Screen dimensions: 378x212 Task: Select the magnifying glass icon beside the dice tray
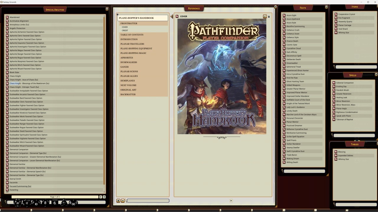coord(6,202)
